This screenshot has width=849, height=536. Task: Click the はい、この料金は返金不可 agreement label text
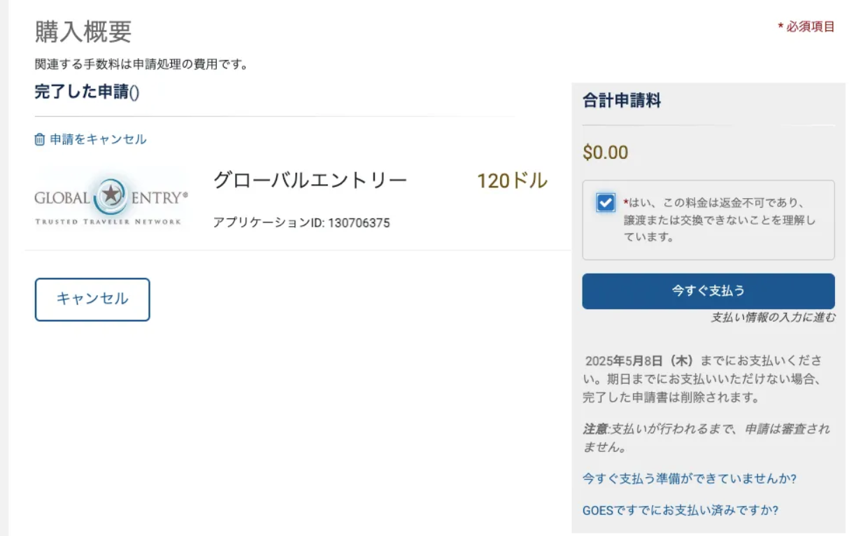pos(720,220)
